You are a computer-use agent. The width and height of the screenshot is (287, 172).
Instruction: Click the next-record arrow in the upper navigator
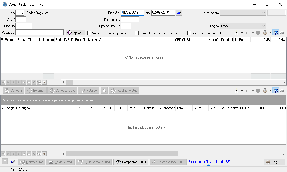19,82
